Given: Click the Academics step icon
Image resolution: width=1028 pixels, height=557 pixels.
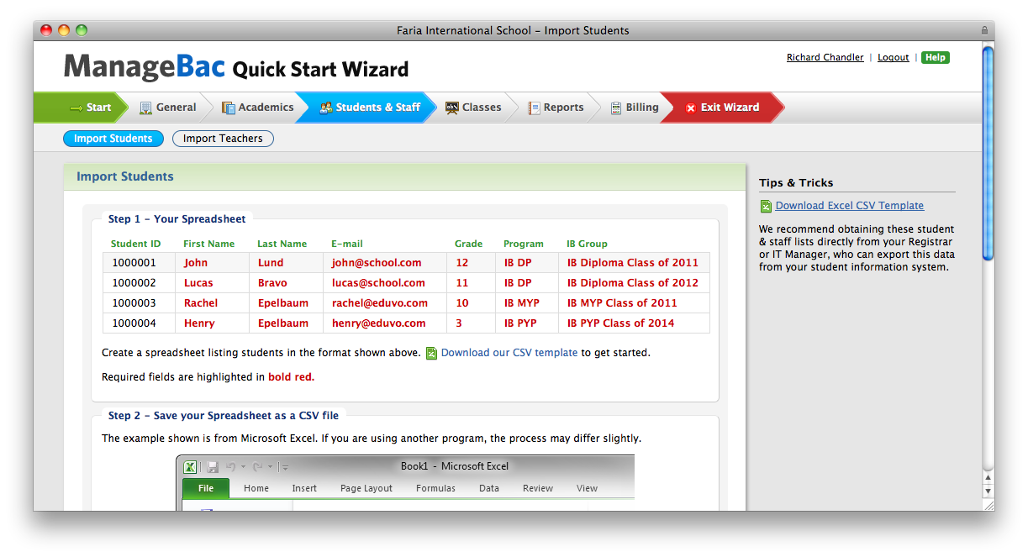Looking at the screenshot, I should coord(228,108).
